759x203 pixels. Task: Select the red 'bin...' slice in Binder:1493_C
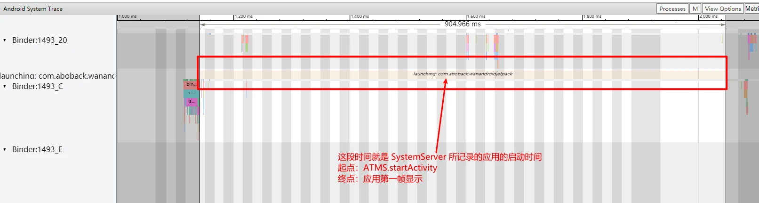pos(190,84)
